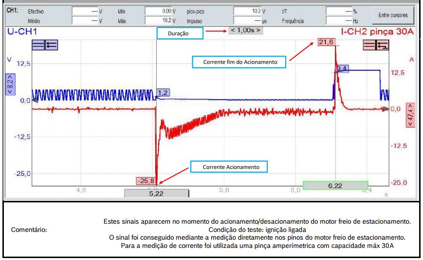
Task: Change the CH2 vertical scale 47,4 control
Action: point(410,115)
